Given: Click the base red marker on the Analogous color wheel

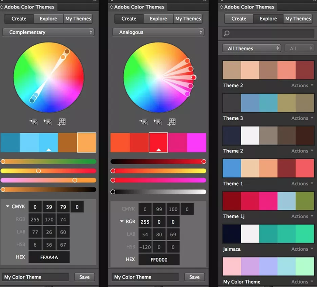Looking at the screenshot, I should tap(194, 77).
